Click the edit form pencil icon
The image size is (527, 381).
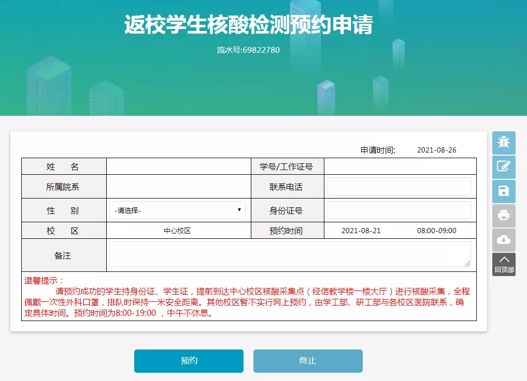click(x=503, y=166)
